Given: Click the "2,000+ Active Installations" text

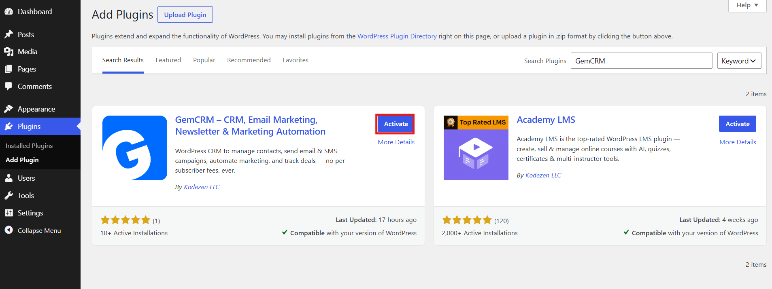Looking at the screenshot, I should [x=480, y=233].
